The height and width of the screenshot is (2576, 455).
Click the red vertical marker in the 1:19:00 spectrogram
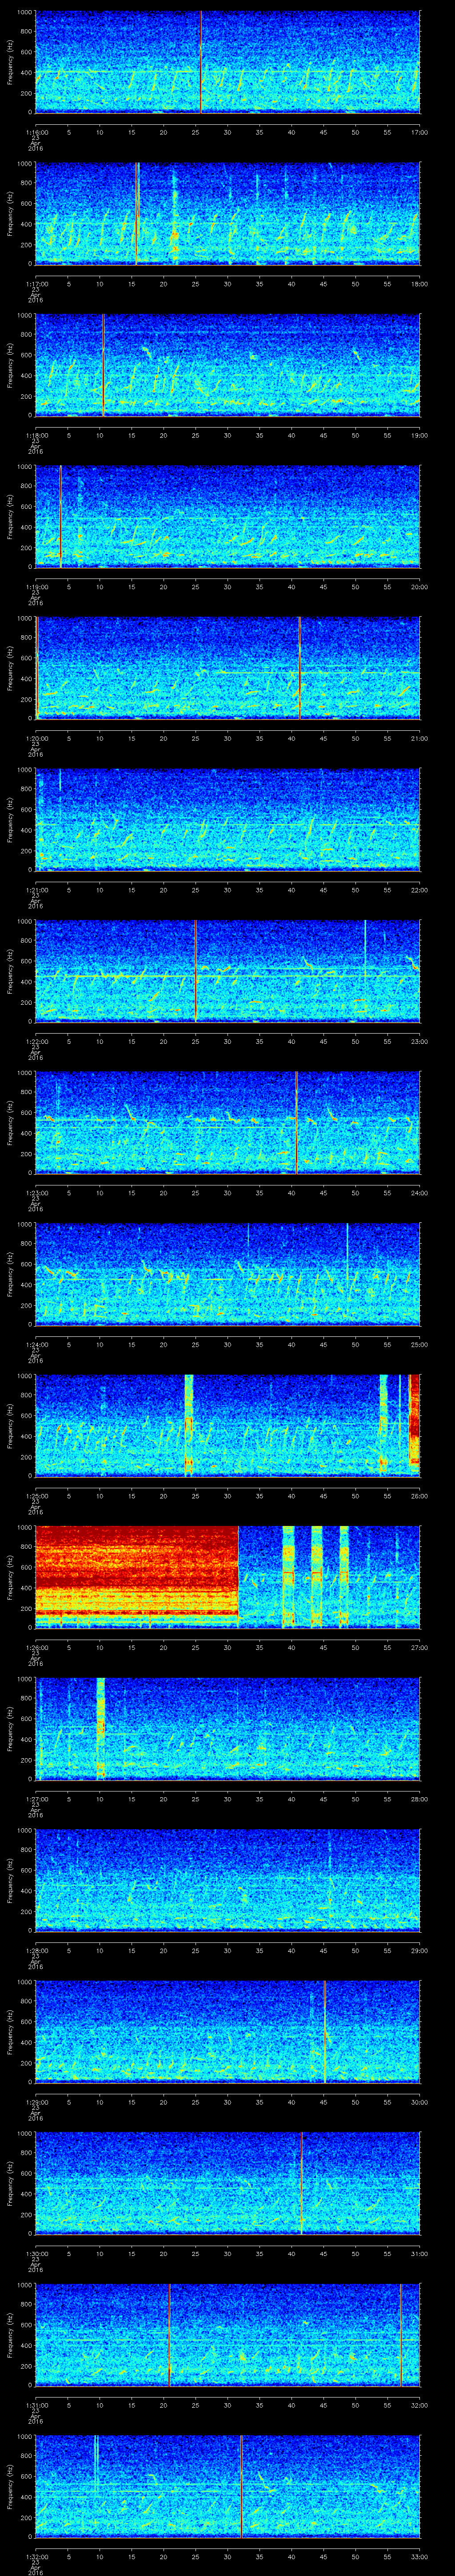60,516
